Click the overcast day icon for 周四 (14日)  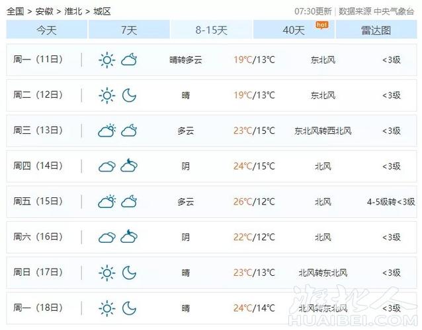pos(107,166)
